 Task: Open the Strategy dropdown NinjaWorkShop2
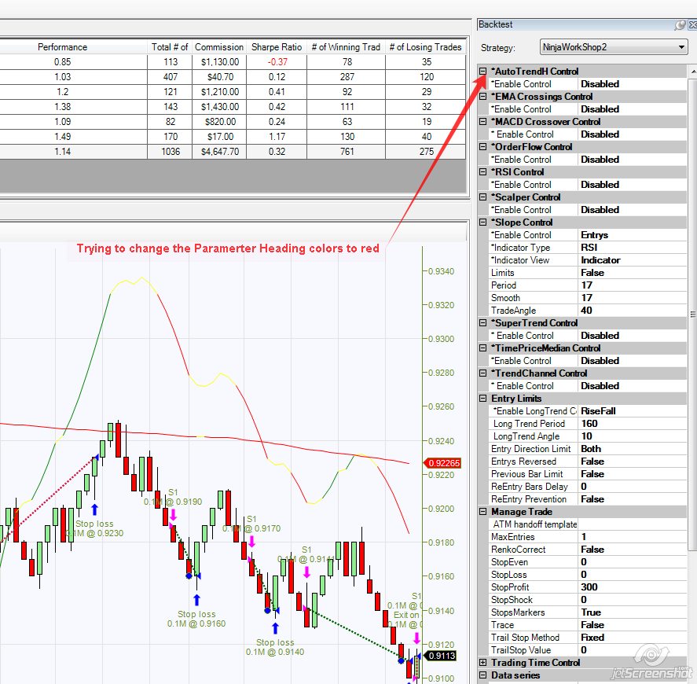tap(614, 47)
